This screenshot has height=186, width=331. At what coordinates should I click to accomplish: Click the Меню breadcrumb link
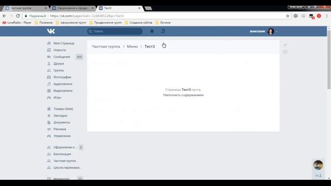click(132, 47)
